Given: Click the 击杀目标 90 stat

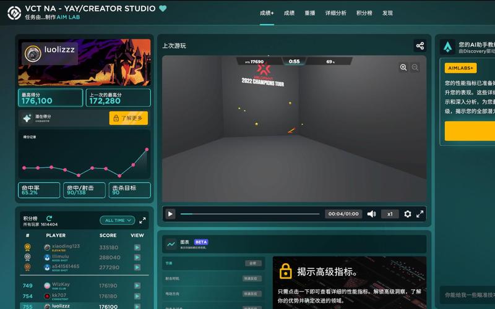Looking at the screenshot, I should (x=130, y=190).
